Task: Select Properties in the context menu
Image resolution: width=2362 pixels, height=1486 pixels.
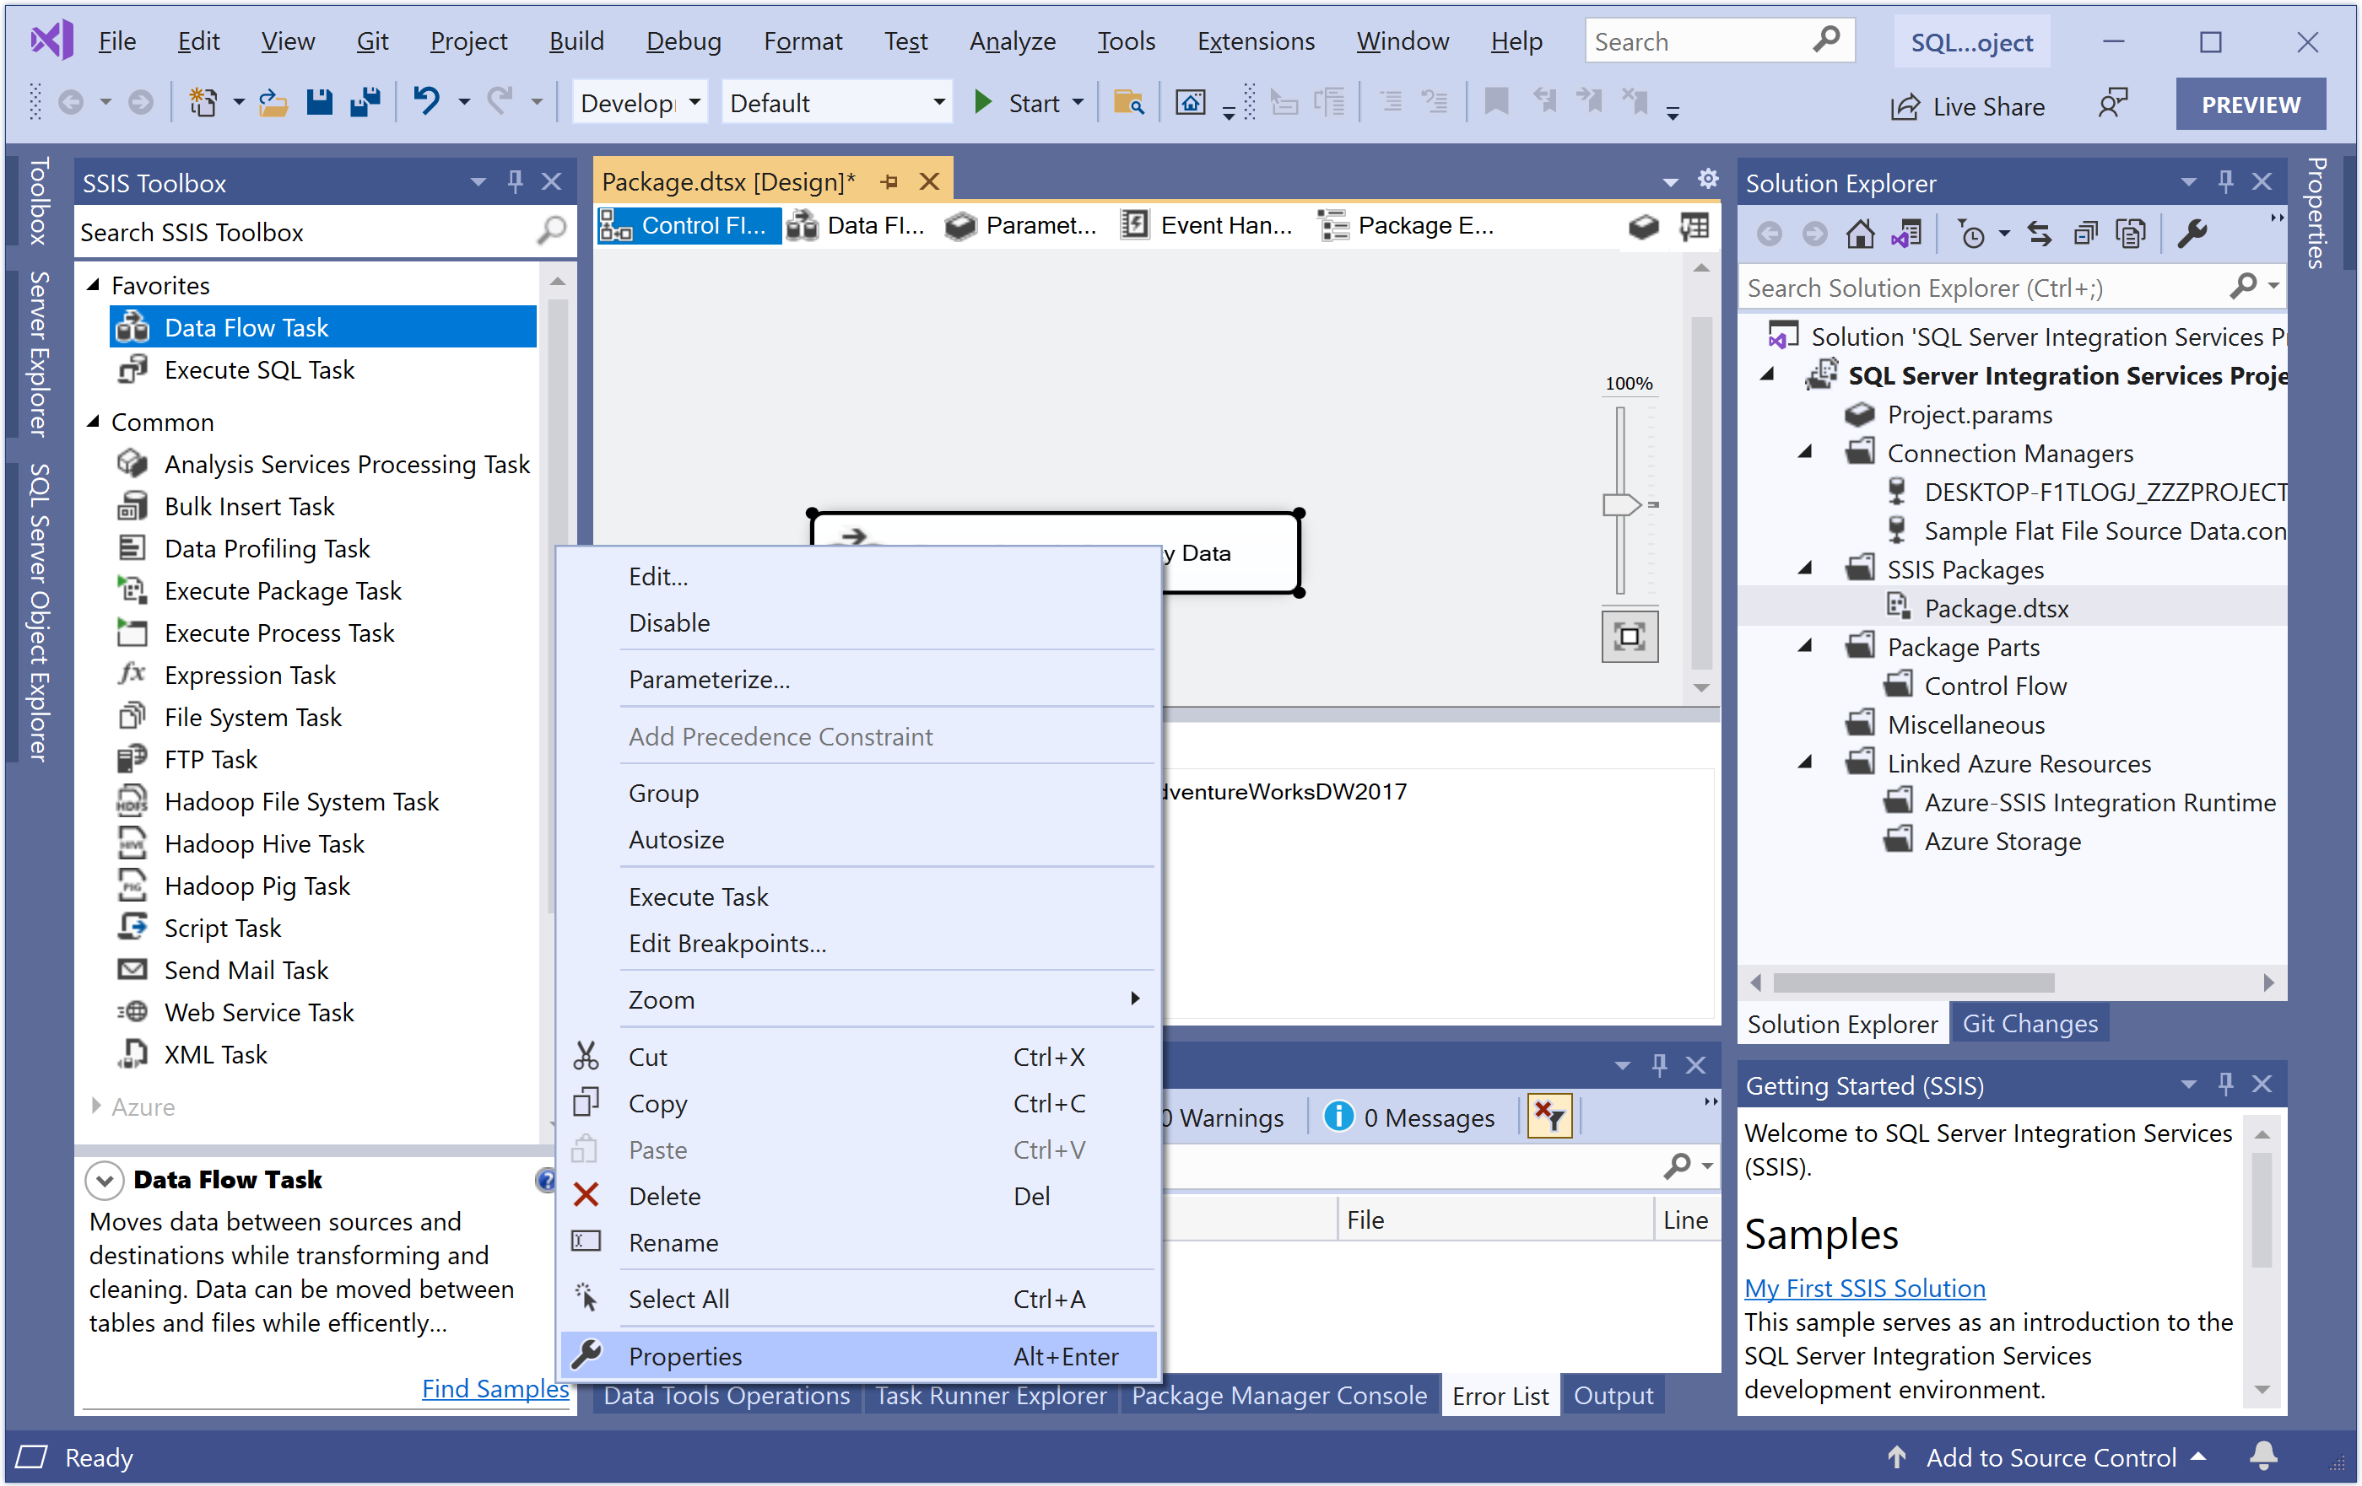Action: 684,1355
